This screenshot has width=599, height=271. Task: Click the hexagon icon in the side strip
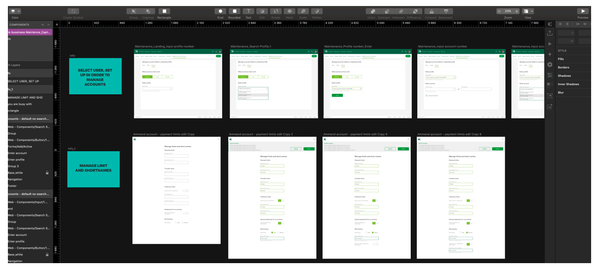tap(550, 65)
